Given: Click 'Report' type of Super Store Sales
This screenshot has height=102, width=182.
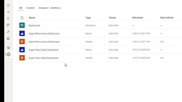Looking at the screenshot, I should (x=88, y=50).
